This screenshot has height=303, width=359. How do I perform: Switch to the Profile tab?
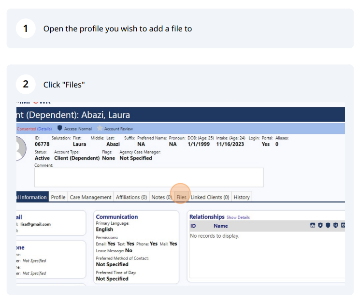click(x=58, y=197)
